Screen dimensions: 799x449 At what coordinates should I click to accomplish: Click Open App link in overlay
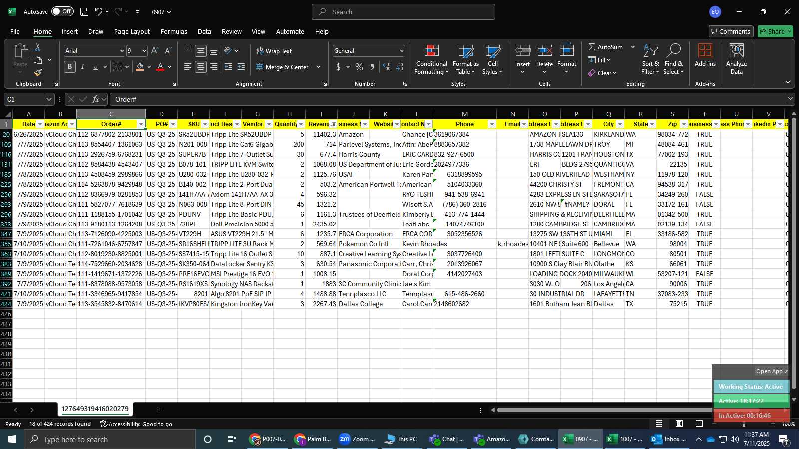coord(772,371)
